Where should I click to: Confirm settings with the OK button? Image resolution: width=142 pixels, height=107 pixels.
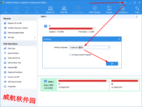tap(112, 64)
